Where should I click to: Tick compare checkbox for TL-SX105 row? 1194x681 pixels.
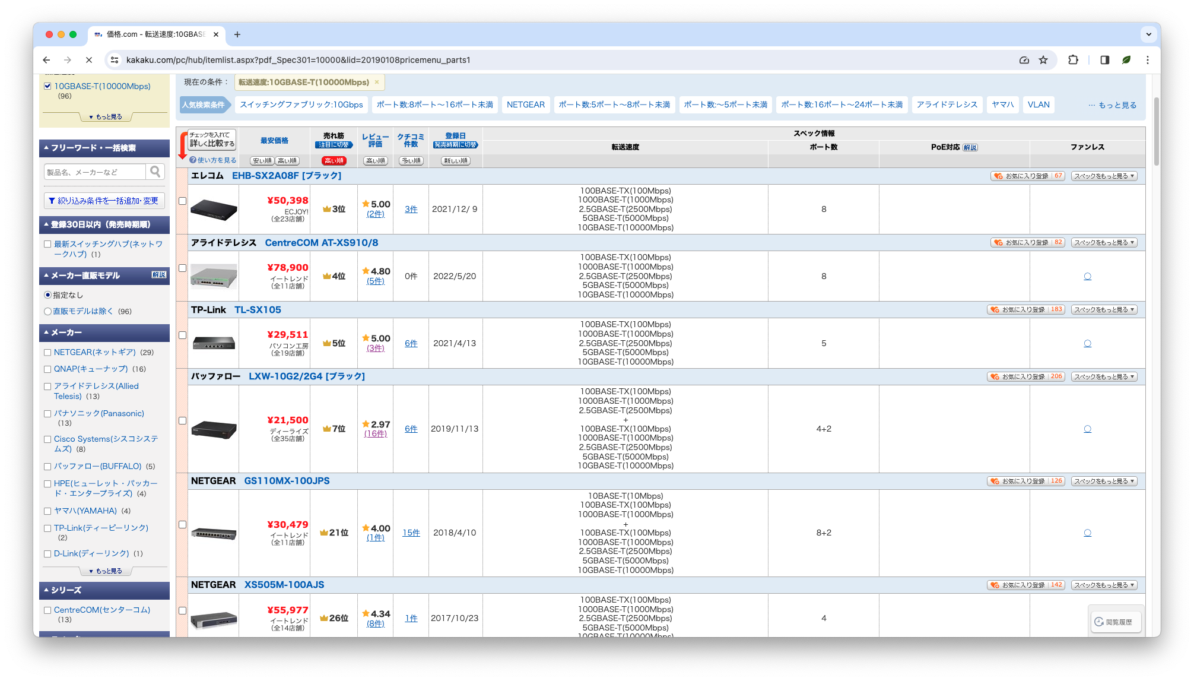click(x=183, y=335)
